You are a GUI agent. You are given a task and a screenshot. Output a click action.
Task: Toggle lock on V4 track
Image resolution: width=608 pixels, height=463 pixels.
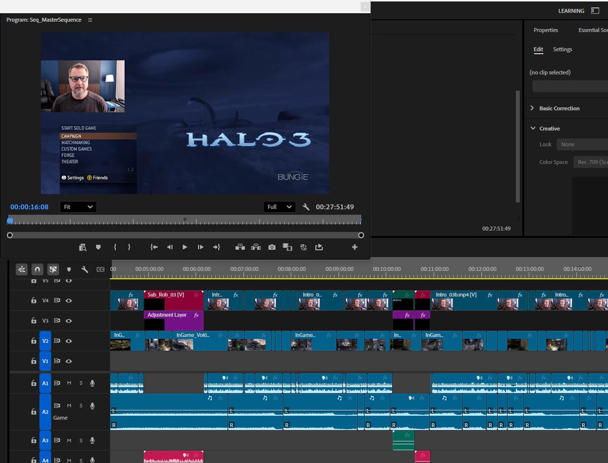[33, 300]
